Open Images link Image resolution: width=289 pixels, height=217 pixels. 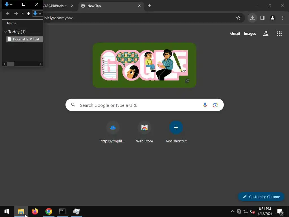pos(250,33)
